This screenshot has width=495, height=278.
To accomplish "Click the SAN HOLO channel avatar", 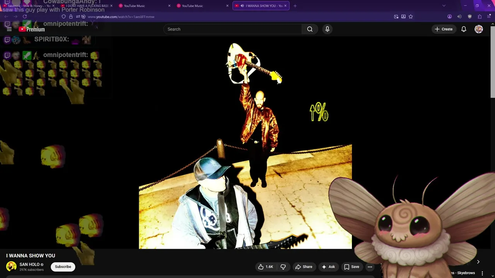I will [11, 266].
